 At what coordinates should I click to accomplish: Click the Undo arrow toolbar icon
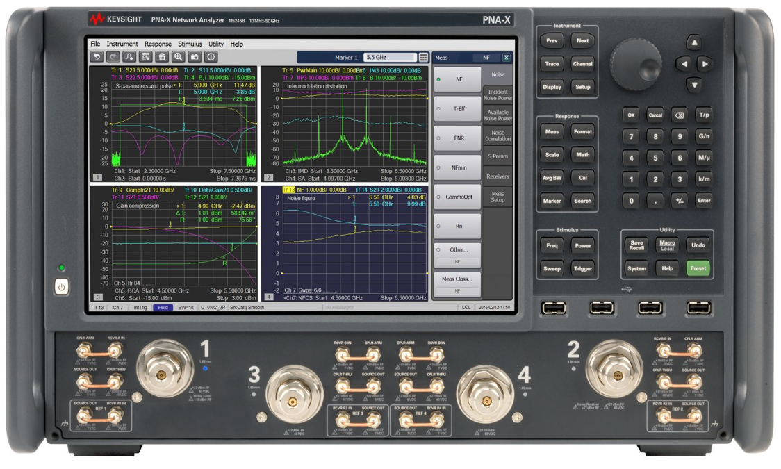coord(97,57)
